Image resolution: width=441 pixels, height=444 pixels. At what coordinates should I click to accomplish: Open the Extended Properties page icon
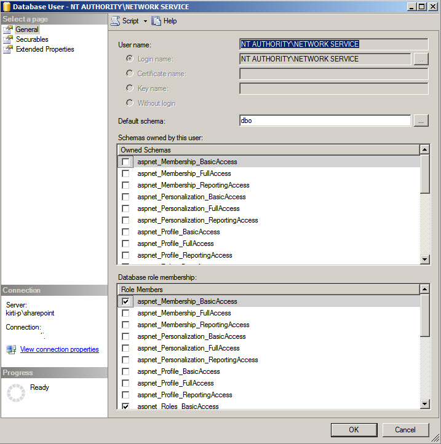tap(8, 49)
